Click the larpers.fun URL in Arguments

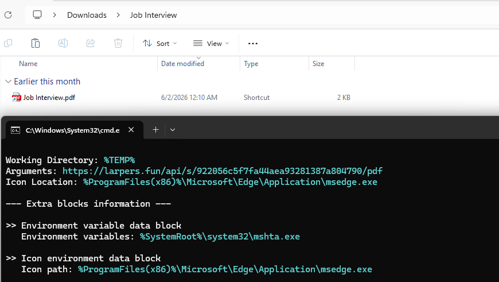click(223, 171)
